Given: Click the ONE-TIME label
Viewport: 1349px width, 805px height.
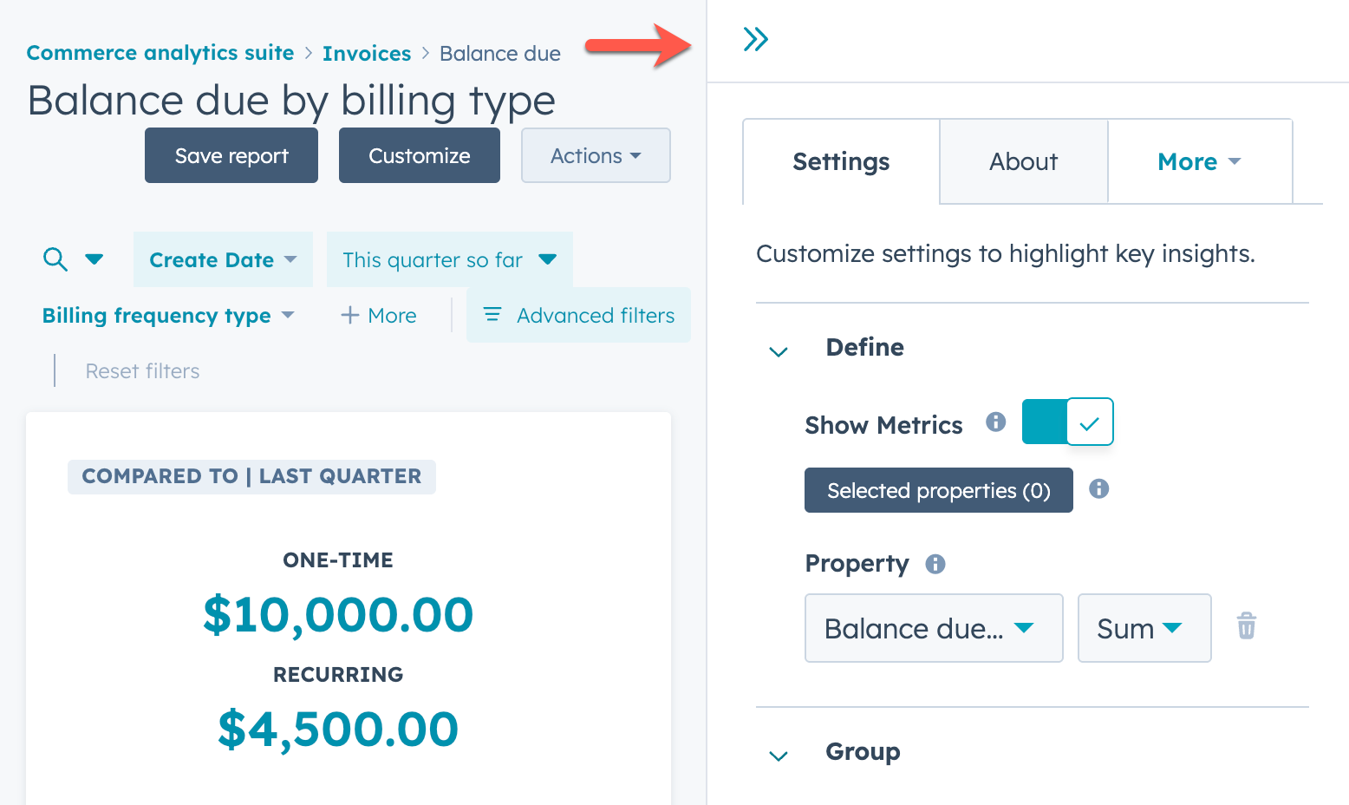Looking at the screenshot, I should [338, 560].
